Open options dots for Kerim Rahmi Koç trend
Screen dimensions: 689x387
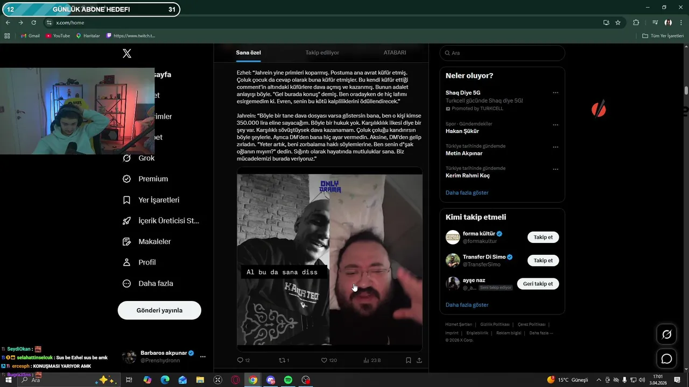(556, 169)
